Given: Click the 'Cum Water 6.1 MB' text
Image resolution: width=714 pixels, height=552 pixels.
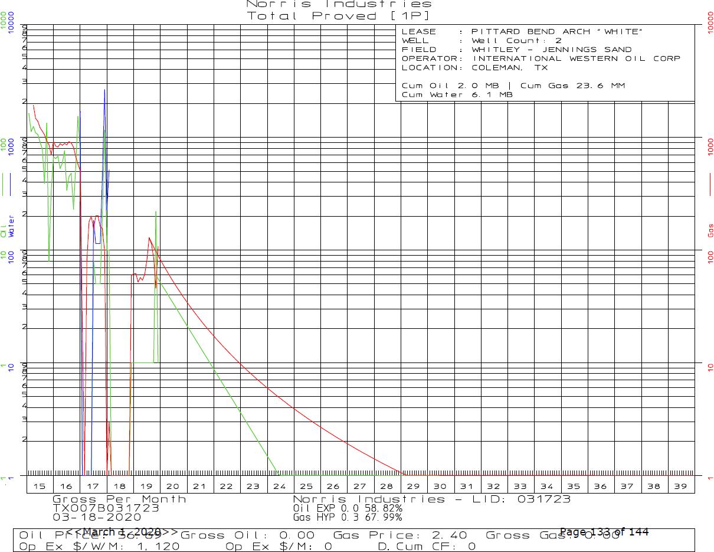Looking at the screenshot, I should [457, 94].
